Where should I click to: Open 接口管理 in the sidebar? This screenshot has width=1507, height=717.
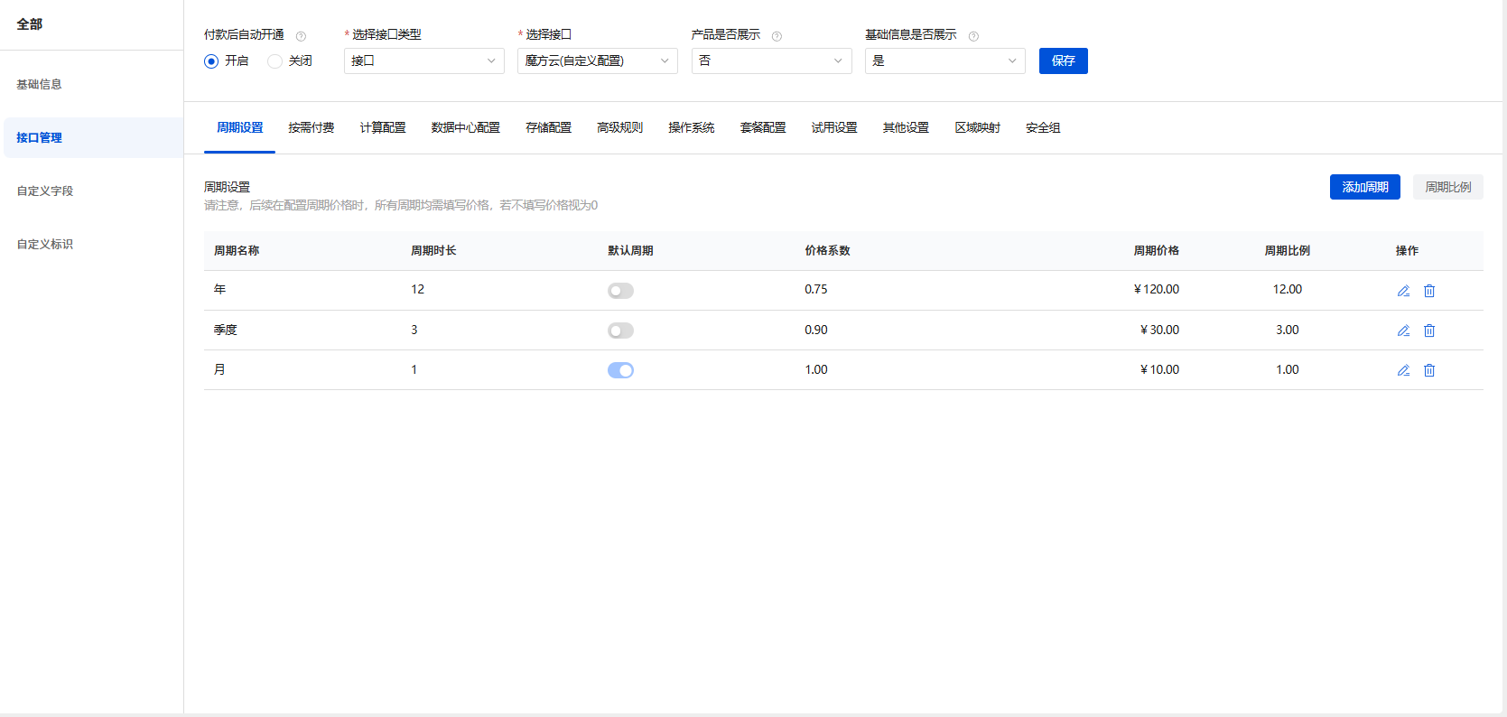point(92,137)
